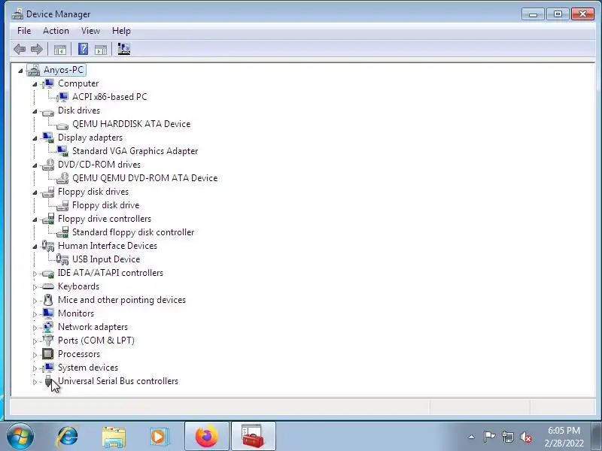Screen dimensions: 602x451
Task: Click Show/Hide Console Tree toolbar icon
Action: pos(60,49)
